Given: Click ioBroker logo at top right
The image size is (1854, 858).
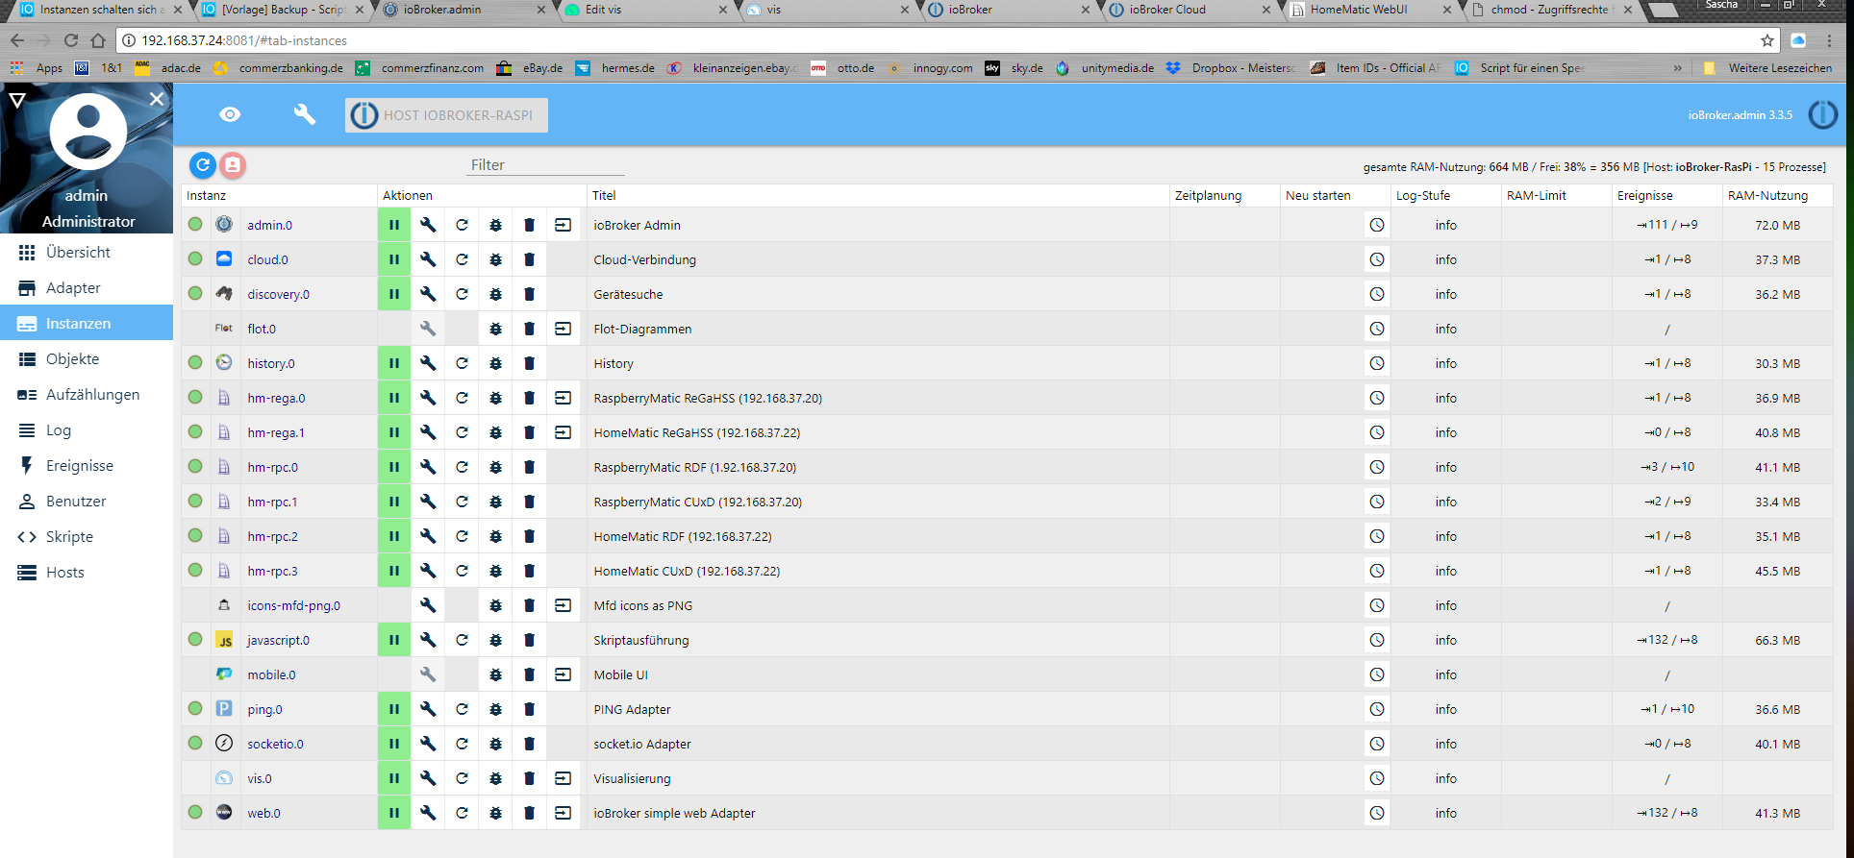Looking at the screenshot, I should [x=1822, y=114].
